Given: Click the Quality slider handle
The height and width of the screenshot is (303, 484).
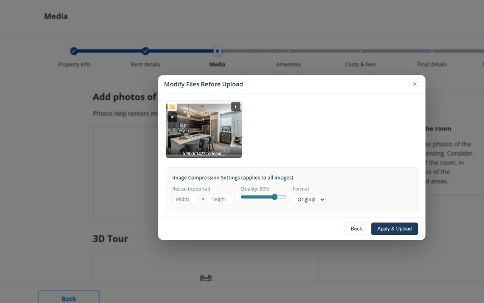Looking at the screenshot, I should [x=275, y=197].
